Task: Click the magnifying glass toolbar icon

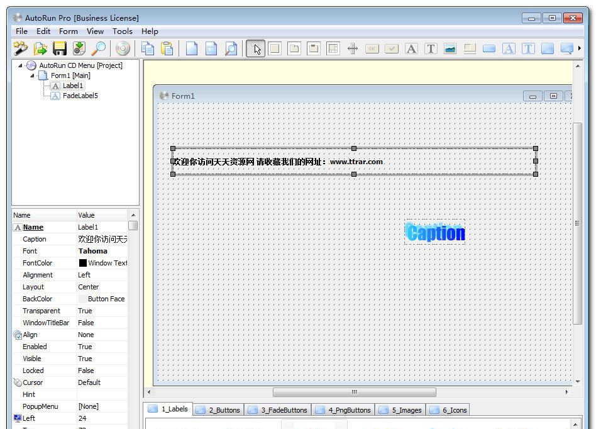Action: [x=99, y=48]
